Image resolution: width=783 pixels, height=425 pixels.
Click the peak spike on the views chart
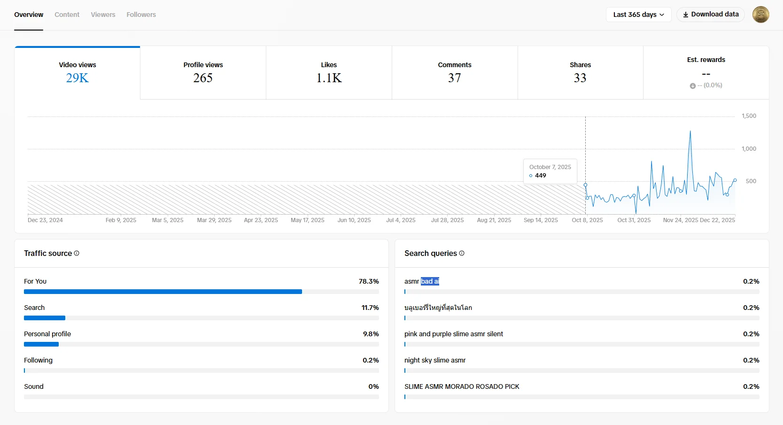(x=690, y=131)
